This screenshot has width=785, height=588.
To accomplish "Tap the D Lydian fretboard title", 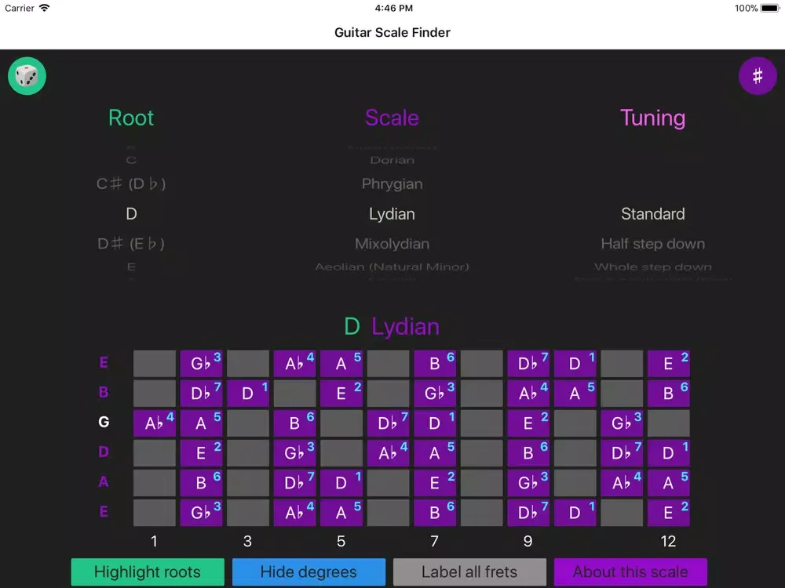I will [392, 327].
